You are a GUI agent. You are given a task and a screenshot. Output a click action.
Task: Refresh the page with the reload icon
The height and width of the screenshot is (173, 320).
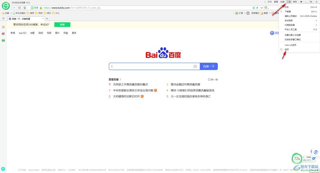pyautogui.click(x=20, y=8)
